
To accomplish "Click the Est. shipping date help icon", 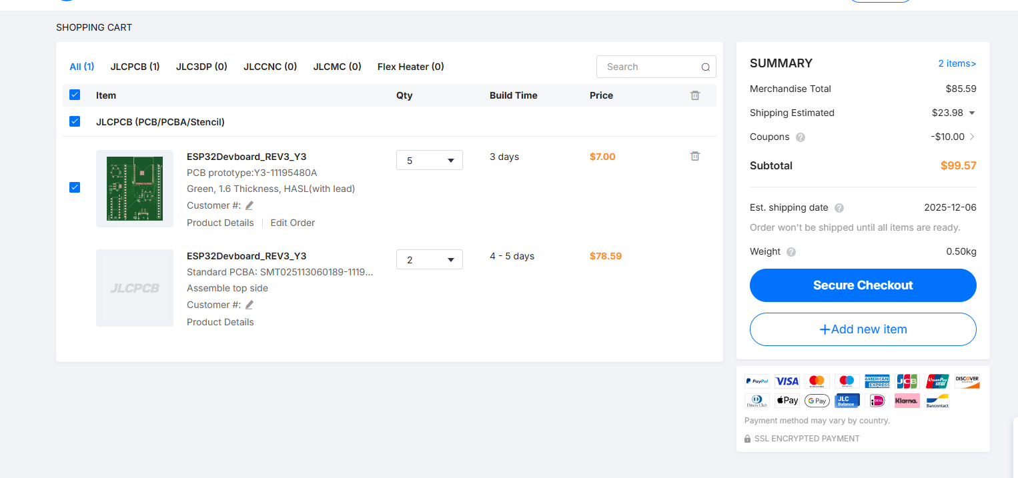I will pyautogui.click(x=839, y=208).
